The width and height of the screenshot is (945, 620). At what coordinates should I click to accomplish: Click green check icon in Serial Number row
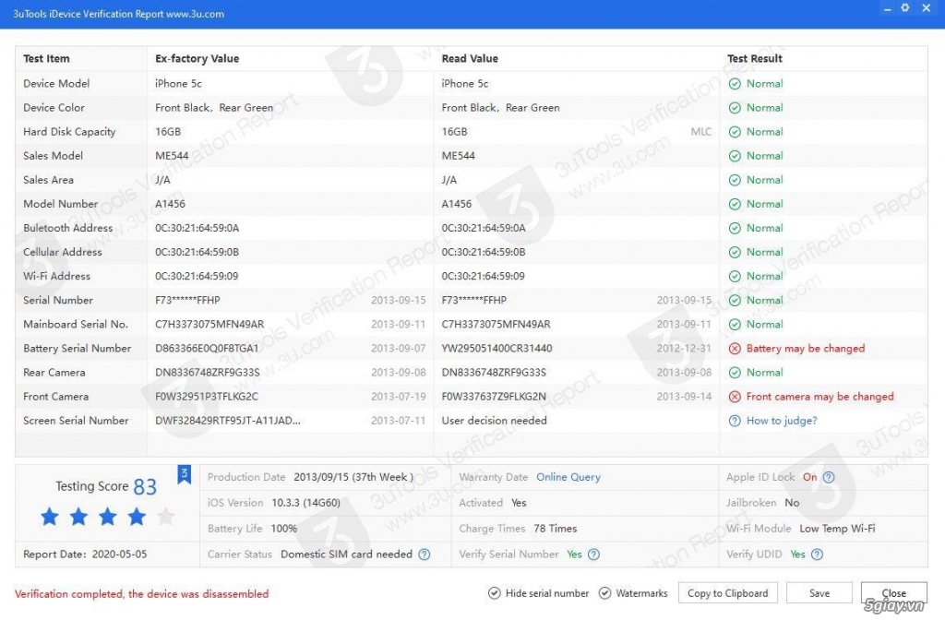[x=735, y=301]
